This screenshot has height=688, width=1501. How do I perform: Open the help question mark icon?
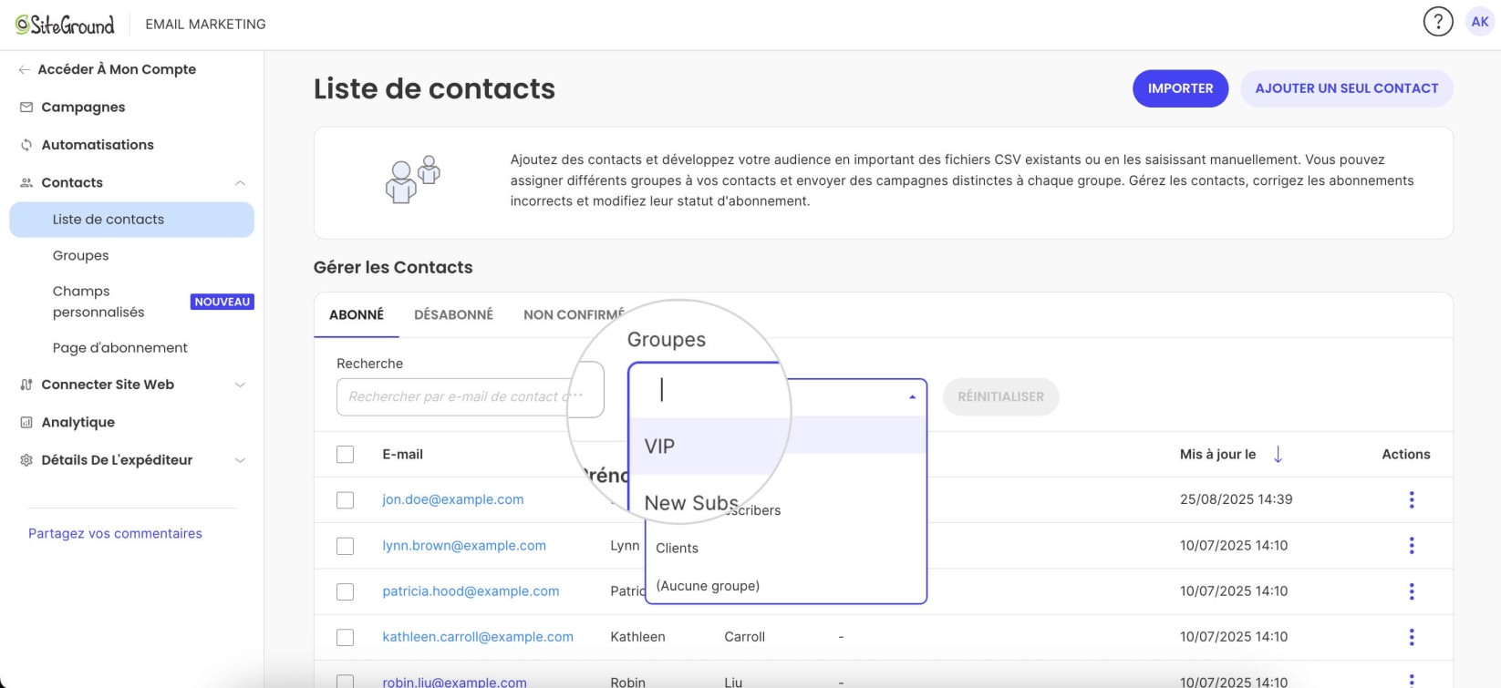(1438, 22)
